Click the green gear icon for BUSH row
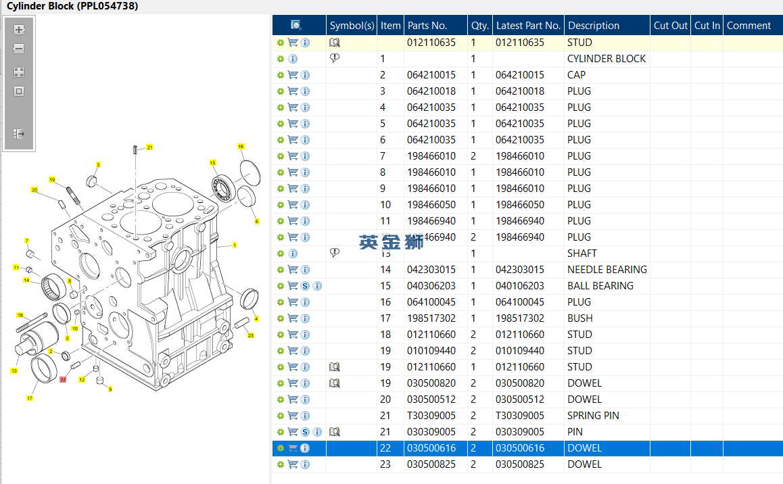This screenshot has width=783, height=484. (x=281, y=318)
